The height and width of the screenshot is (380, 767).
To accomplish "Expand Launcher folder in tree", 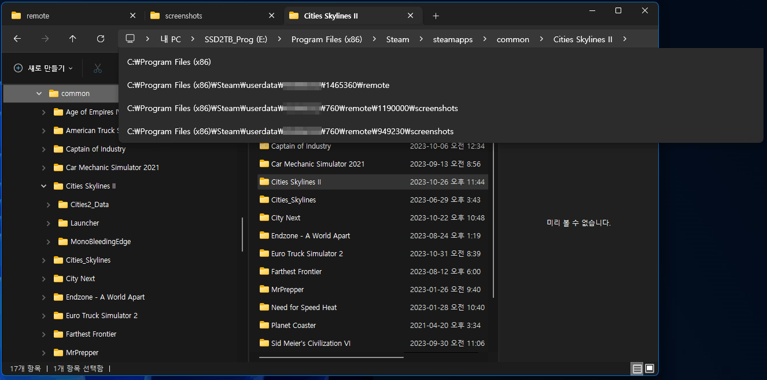I will 49,223.
